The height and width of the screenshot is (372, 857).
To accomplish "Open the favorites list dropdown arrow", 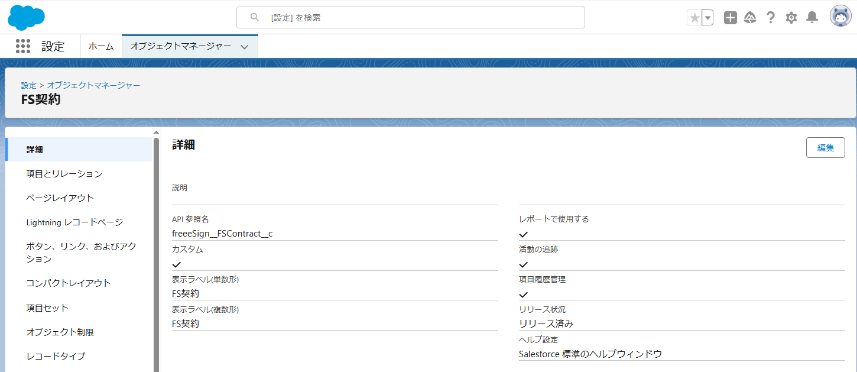I will point(707,18).
